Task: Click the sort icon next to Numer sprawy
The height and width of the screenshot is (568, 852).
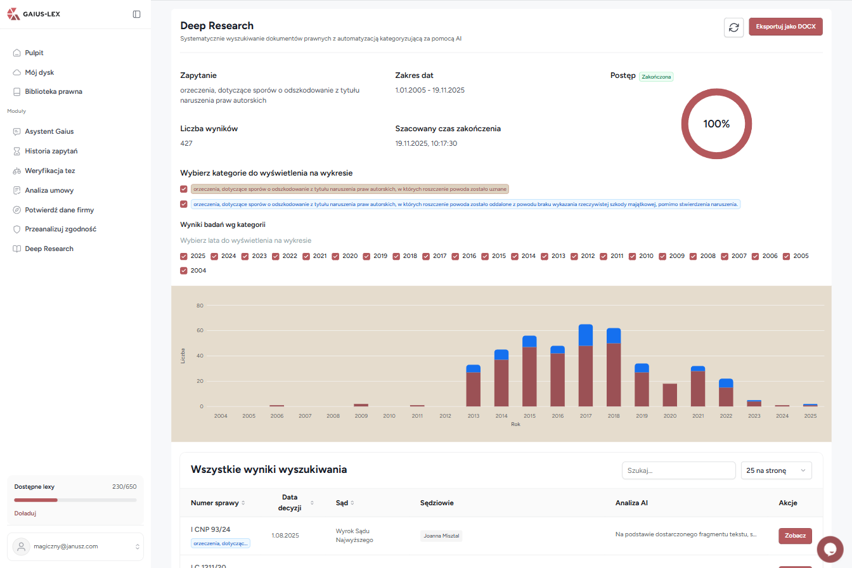Action: click(243, 503)
